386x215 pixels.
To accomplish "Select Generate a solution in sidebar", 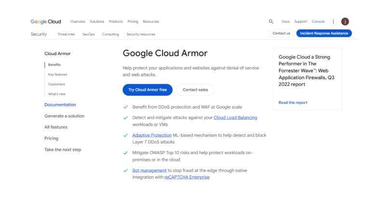I will coord(64,116).
